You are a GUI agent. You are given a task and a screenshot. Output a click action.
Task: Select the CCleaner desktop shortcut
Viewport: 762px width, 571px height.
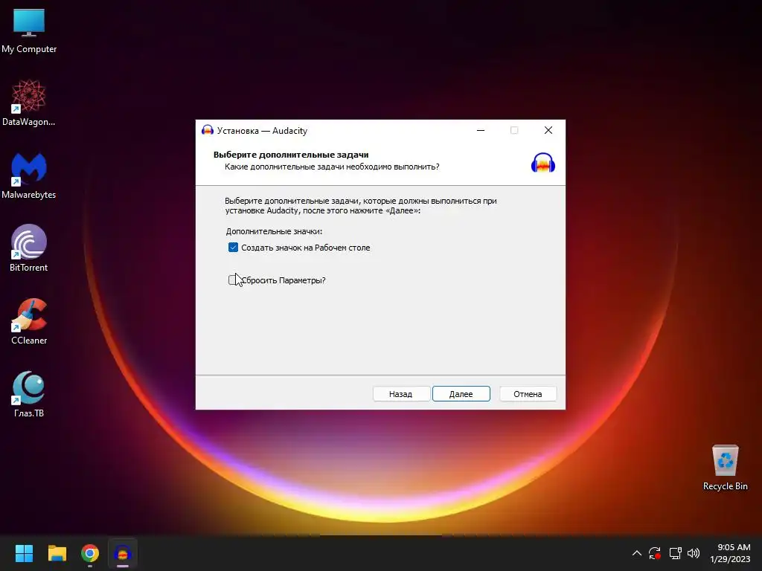pyautogui.click(x=29, y=321)
